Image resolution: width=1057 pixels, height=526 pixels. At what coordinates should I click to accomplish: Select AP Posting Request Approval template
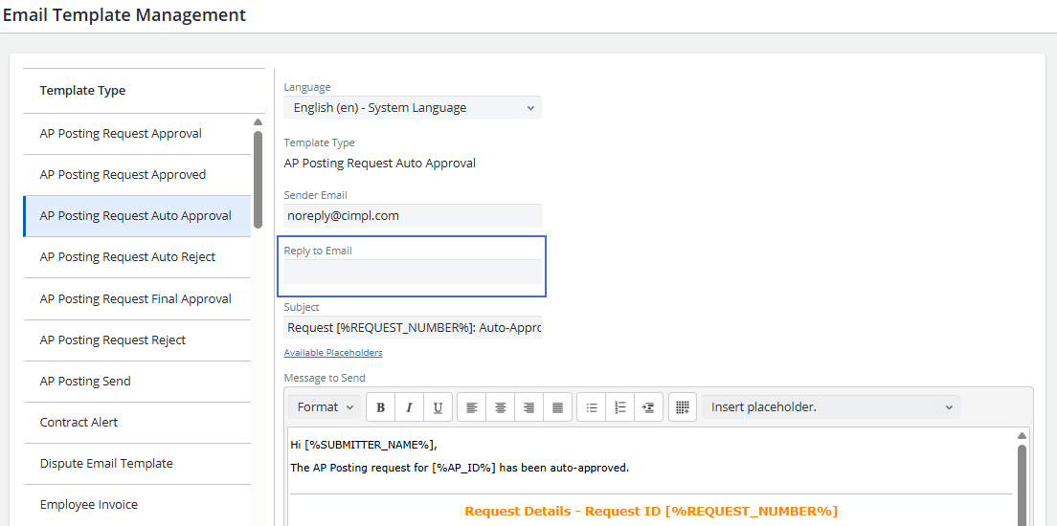138,133
